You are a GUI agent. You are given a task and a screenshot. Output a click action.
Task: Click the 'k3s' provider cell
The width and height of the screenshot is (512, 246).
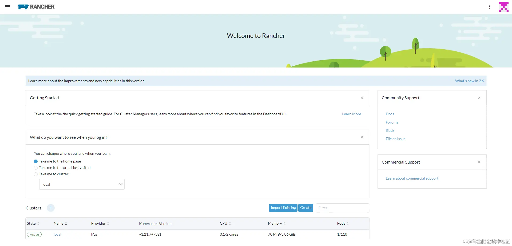[94, 235]
